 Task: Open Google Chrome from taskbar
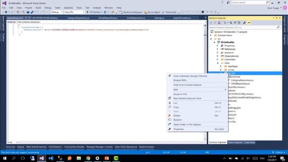(88, 158)
